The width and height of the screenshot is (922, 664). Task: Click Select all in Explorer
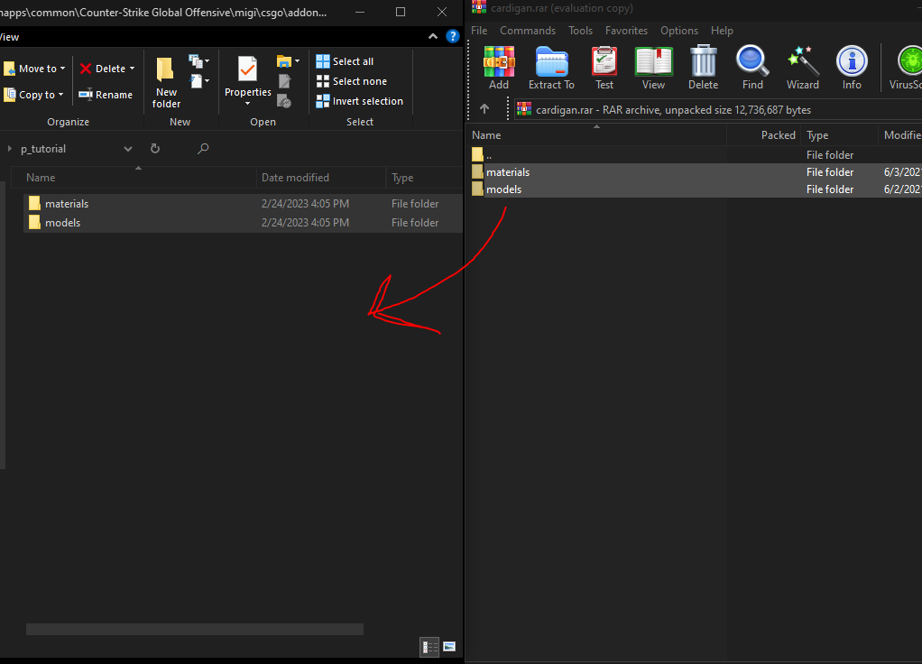(345, 61)
